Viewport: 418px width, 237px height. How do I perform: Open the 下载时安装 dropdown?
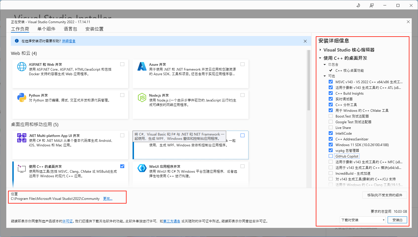tap(363, 220)
